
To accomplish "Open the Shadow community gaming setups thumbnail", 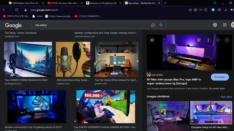I will coord(37,107).
